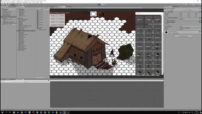Select the white hexagon tile brush icon

point(93,14)
